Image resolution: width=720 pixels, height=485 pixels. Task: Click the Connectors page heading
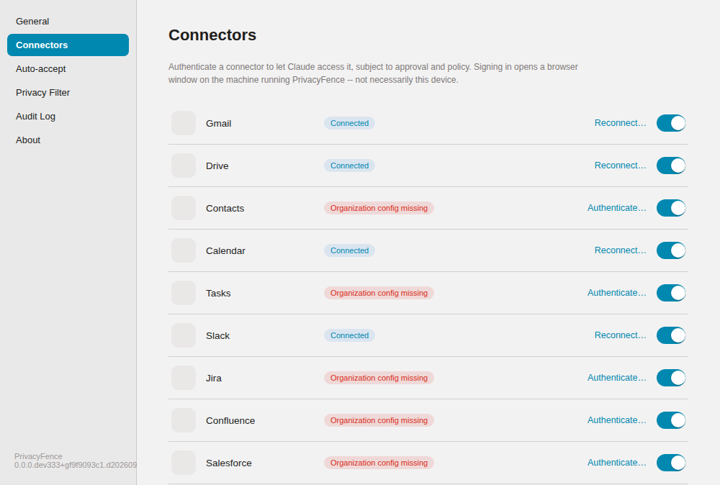tap(212, 35)
